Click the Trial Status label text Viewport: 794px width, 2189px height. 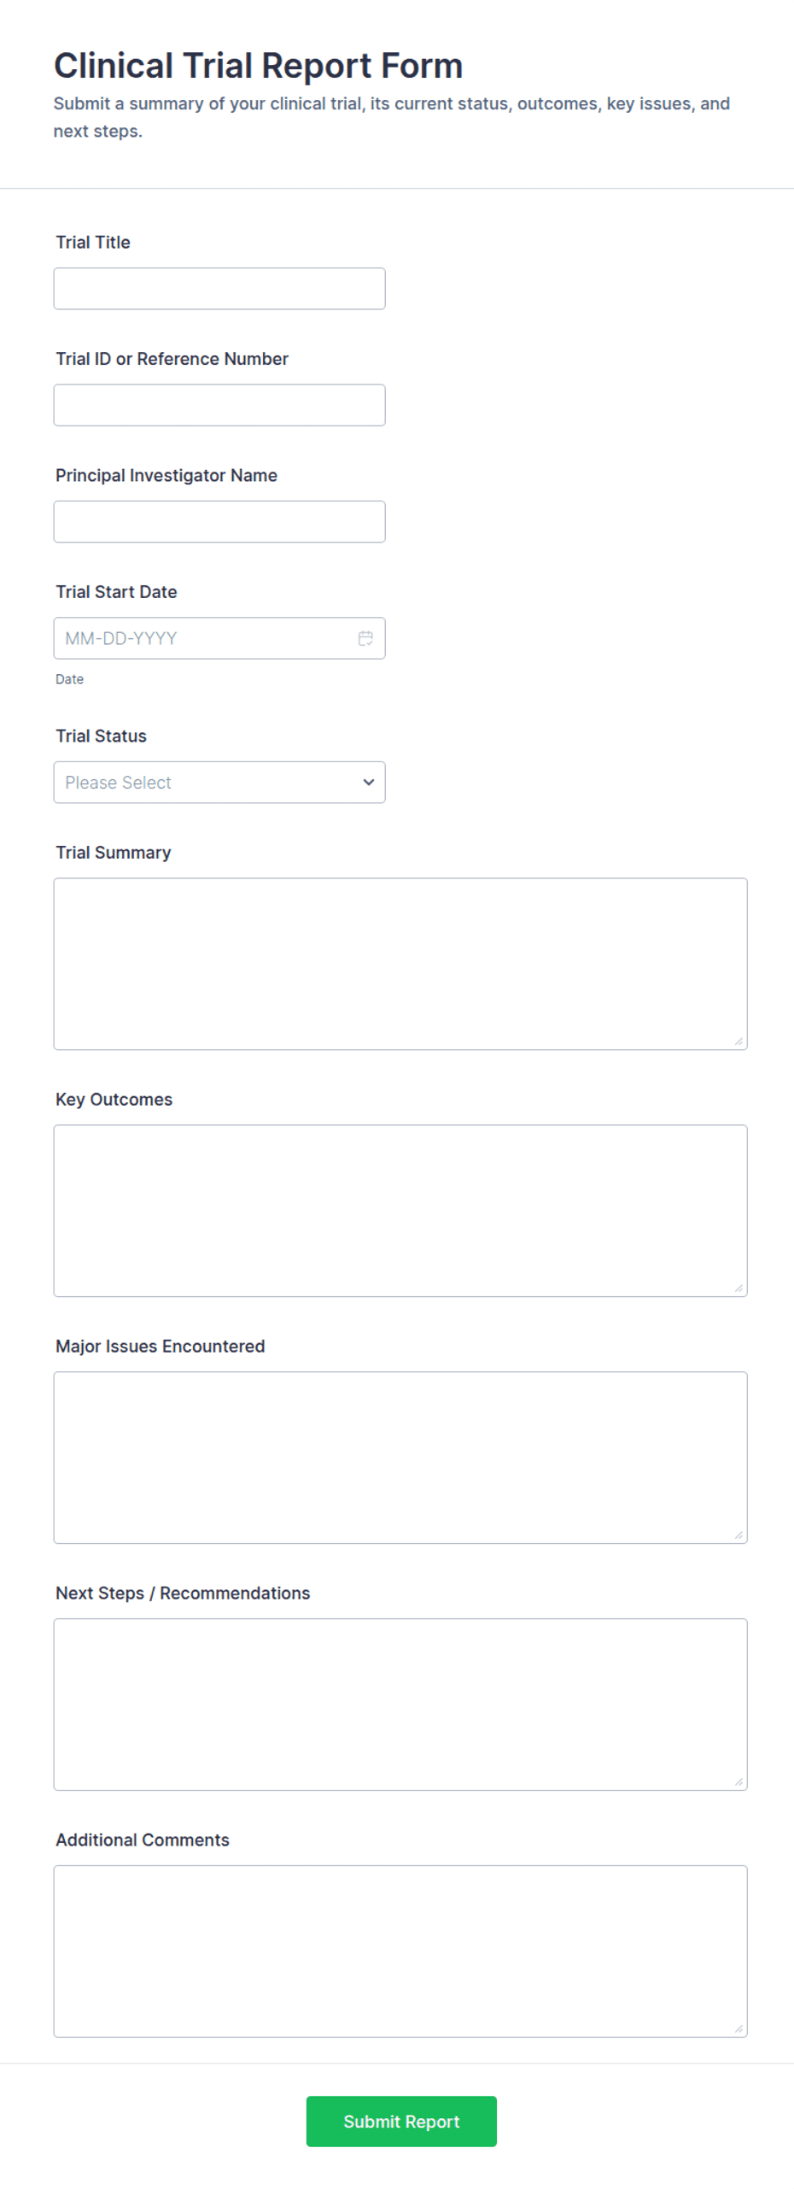click(x=101, y=737)
